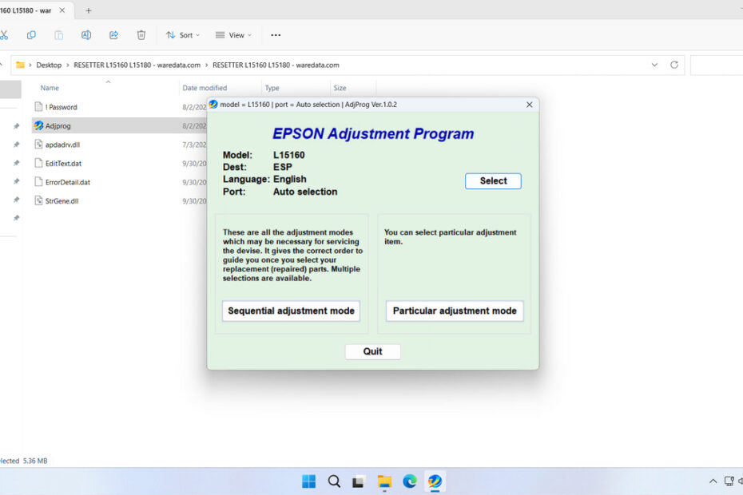Expand the address bar history chevron
Screen dimensions: 743x495
654,65
